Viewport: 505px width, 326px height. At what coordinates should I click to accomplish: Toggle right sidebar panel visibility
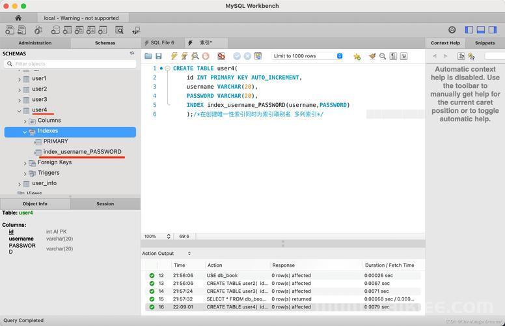[493, 30]
